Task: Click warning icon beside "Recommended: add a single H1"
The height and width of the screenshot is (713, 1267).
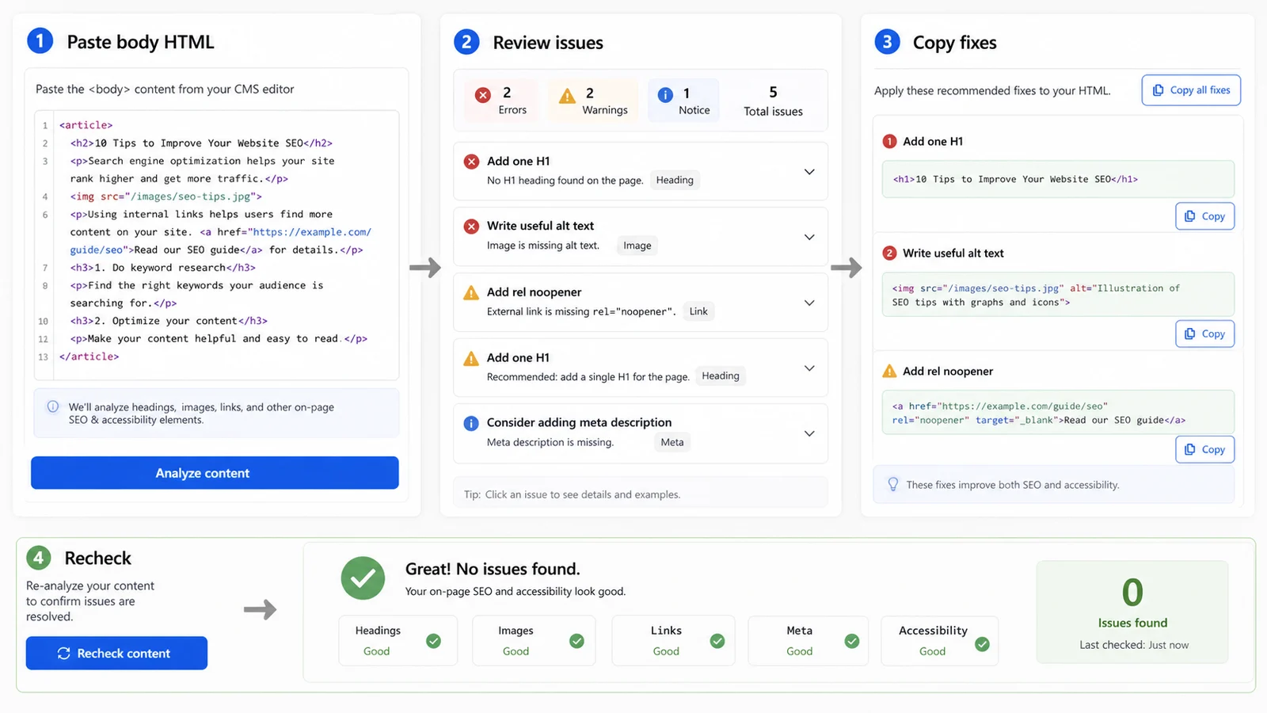Action: point(471,358)
